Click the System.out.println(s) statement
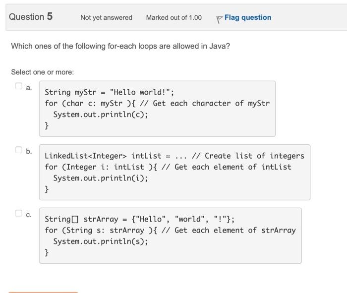Image resolution: width=347 pixels, height=293 pixels. coord(101,241)
